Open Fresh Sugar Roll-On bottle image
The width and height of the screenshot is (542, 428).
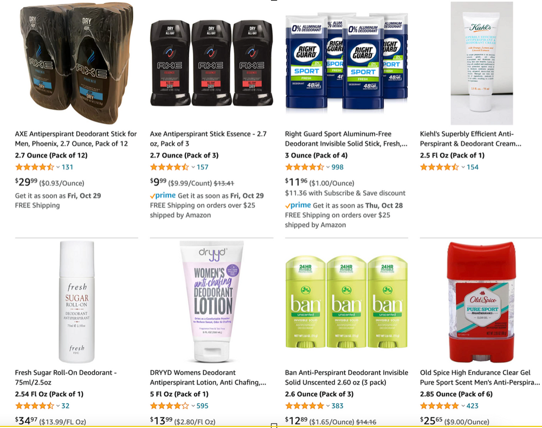pyautogui.click(x=77, y=302)
